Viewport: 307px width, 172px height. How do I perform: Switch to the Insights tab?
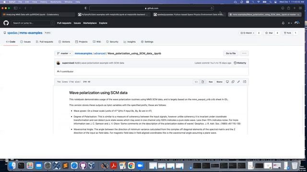(130, 42)
